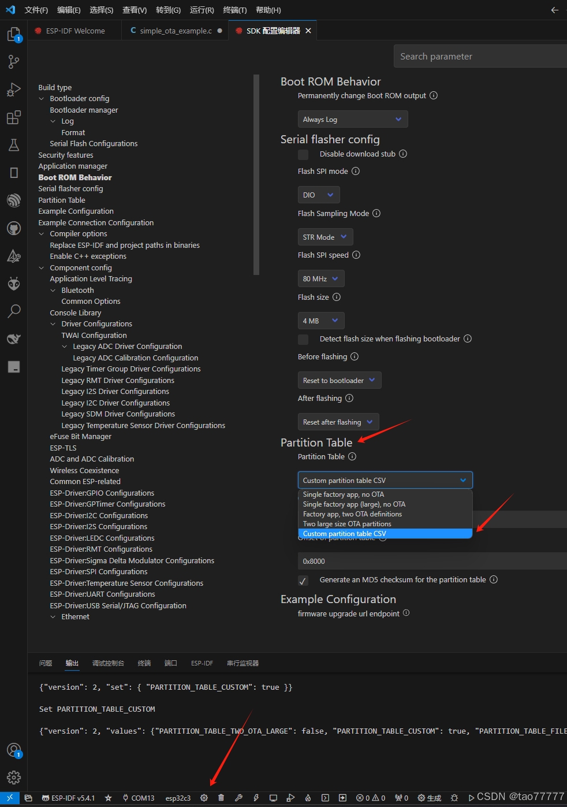Click COM13 port selector in status bar

pos(139,798)
